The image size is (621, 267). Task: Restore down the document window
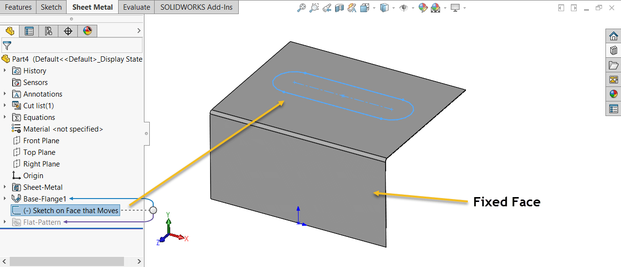pos(599,8)
